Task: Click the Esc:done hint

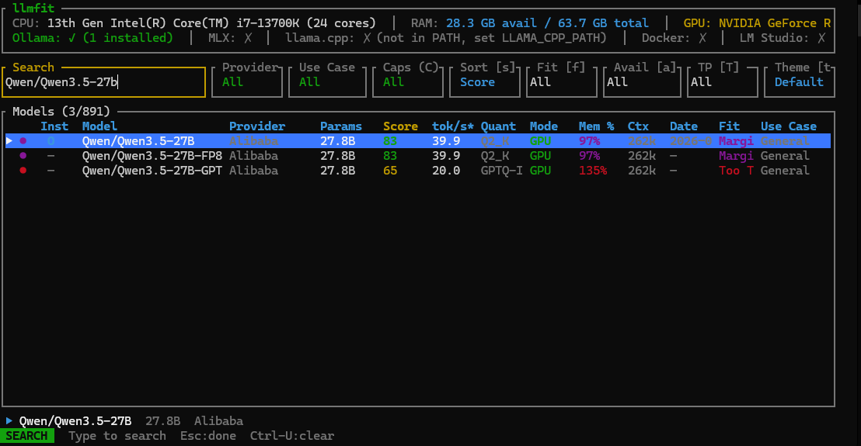Action: (208, 436)
